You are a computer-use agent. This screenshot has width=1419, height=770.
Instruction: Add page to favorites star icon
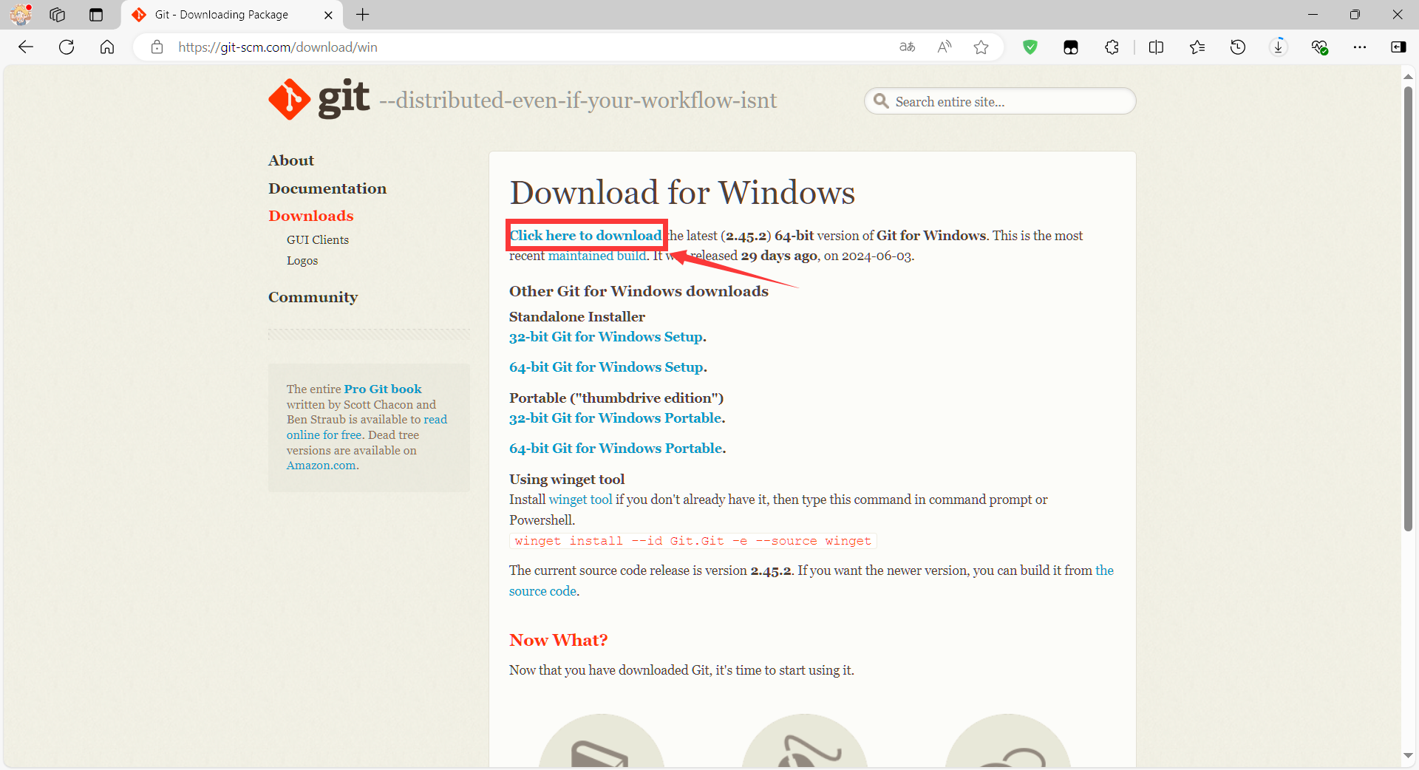[981, 47]
